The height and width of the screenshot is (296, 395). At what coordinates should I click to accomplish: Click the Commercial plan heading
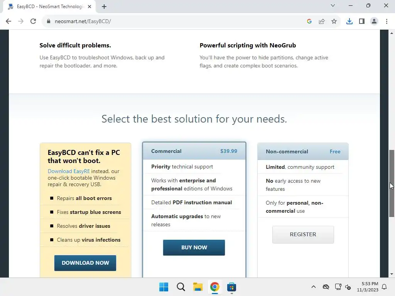166,151
